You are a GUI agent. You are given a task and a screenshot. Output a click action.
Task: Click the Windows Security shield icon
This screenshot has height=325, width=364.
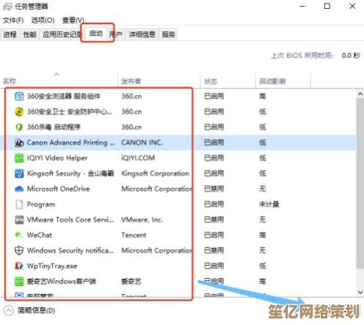pyautogui.click(x=19, y=250)
